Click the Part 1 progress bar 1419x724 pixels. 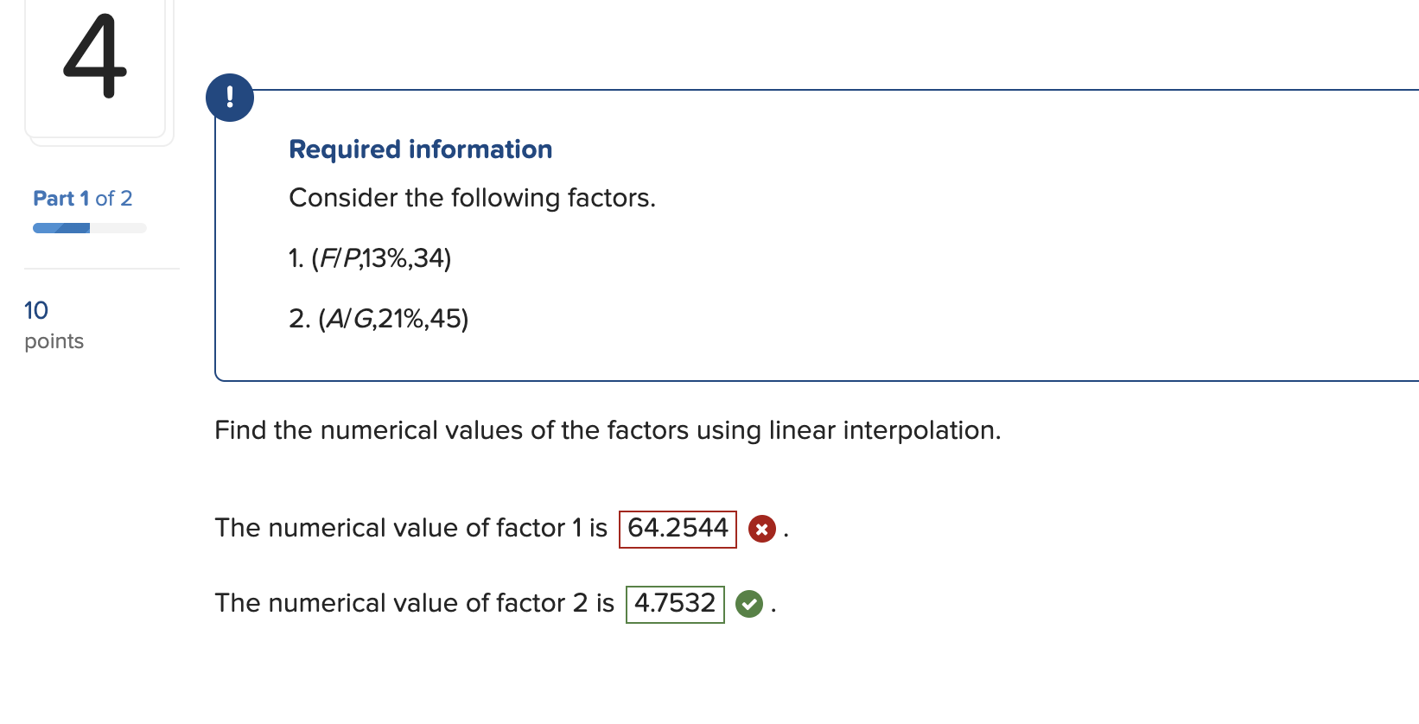click(89, 227)
